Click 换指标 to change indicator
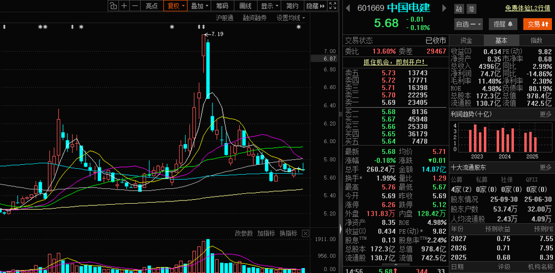This screenshot has width=555, height=273. pos(288,233)
